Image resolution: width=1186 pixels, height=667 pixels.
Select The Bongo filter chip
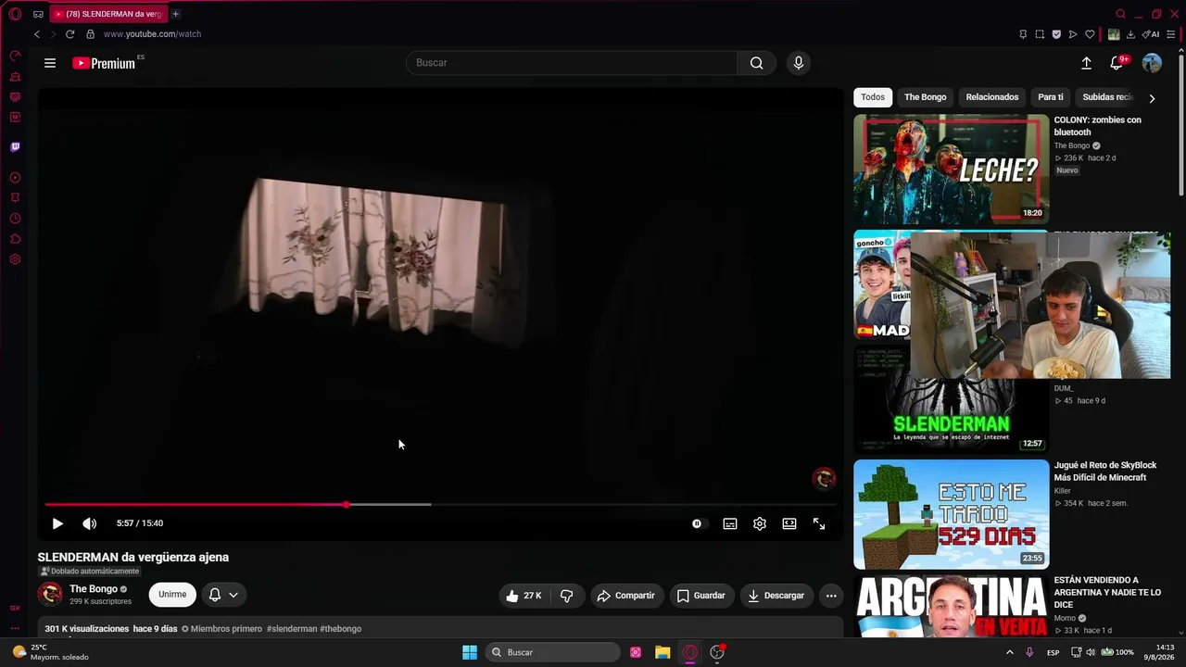click(x=926, y=97)
